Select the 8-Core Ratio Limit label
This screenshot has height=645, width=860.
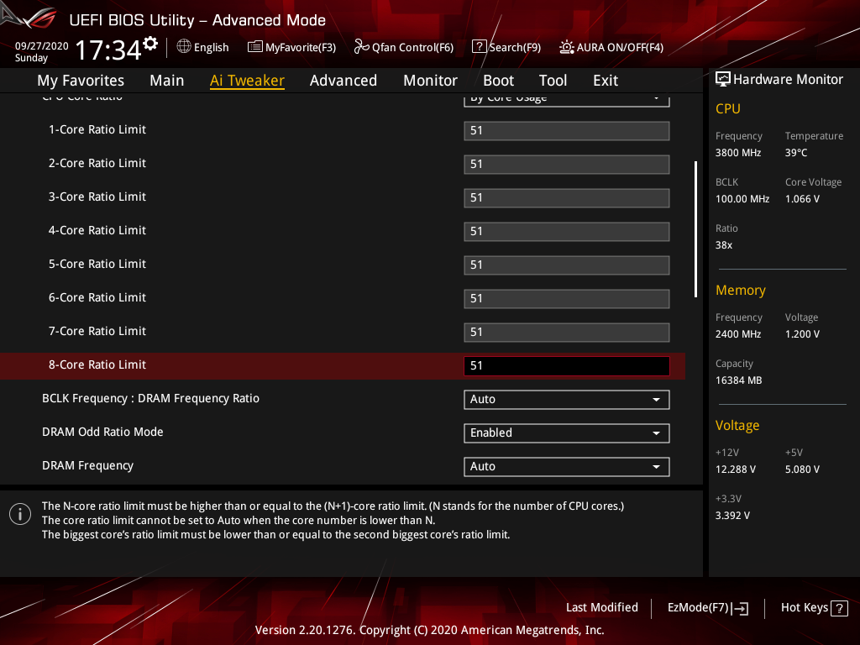(97, 364)
